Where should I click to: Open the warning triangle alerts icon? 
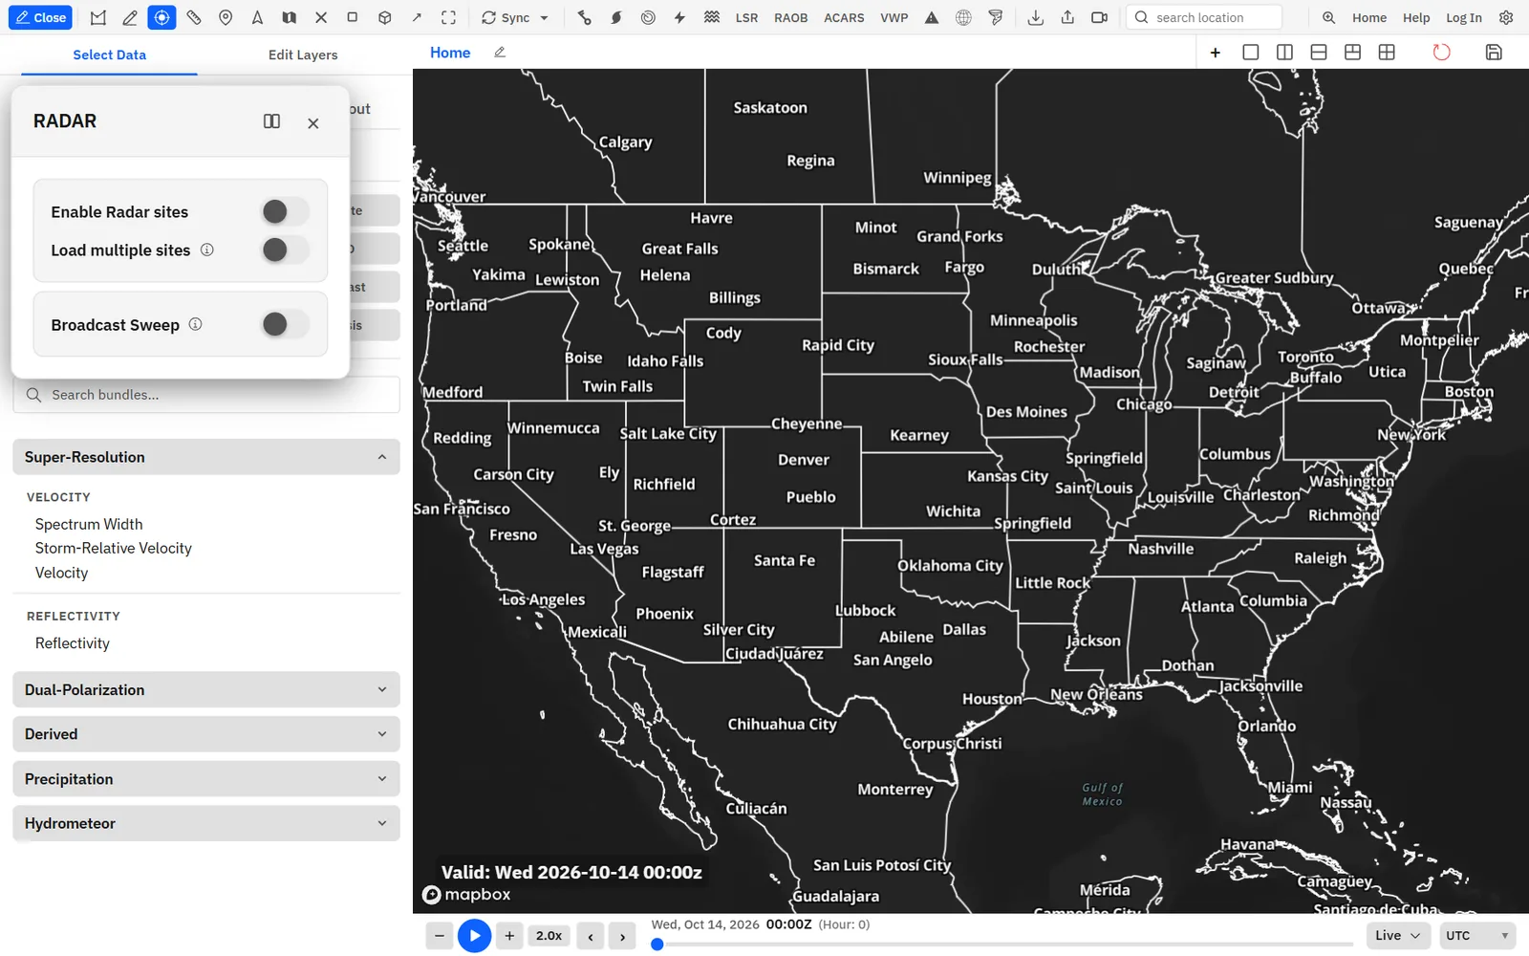[x=932, y=17]
